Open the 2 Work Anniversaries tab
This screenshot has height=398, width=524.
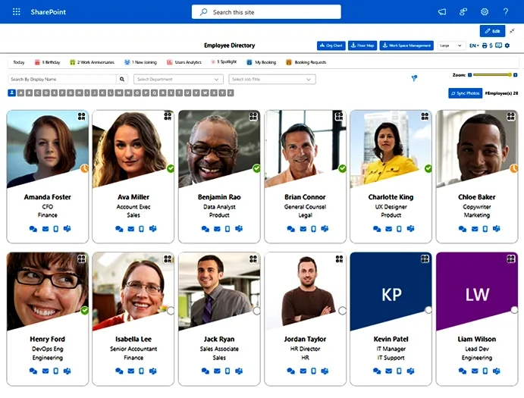[92, 62]
